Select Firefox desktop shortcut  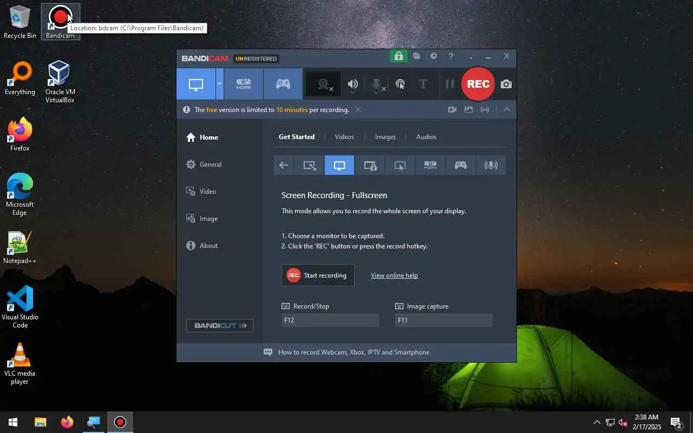click(20, 135)
